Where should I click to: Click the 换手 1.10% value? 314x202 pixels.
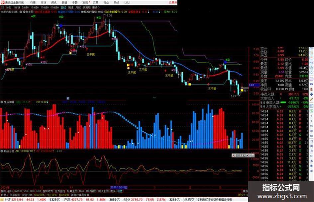(x=279, y=81)
